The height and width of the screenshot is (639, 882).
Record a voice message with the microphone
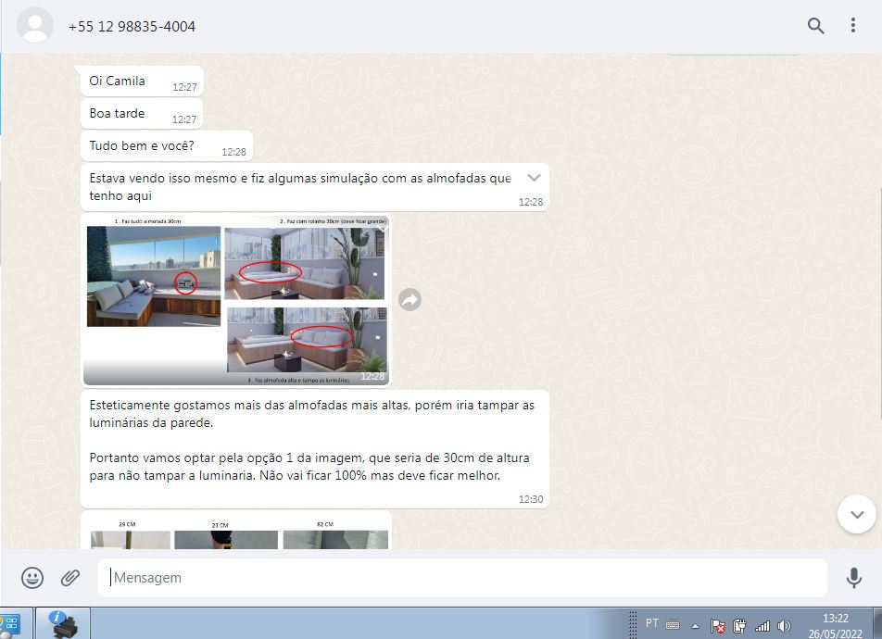click(854, 578)
